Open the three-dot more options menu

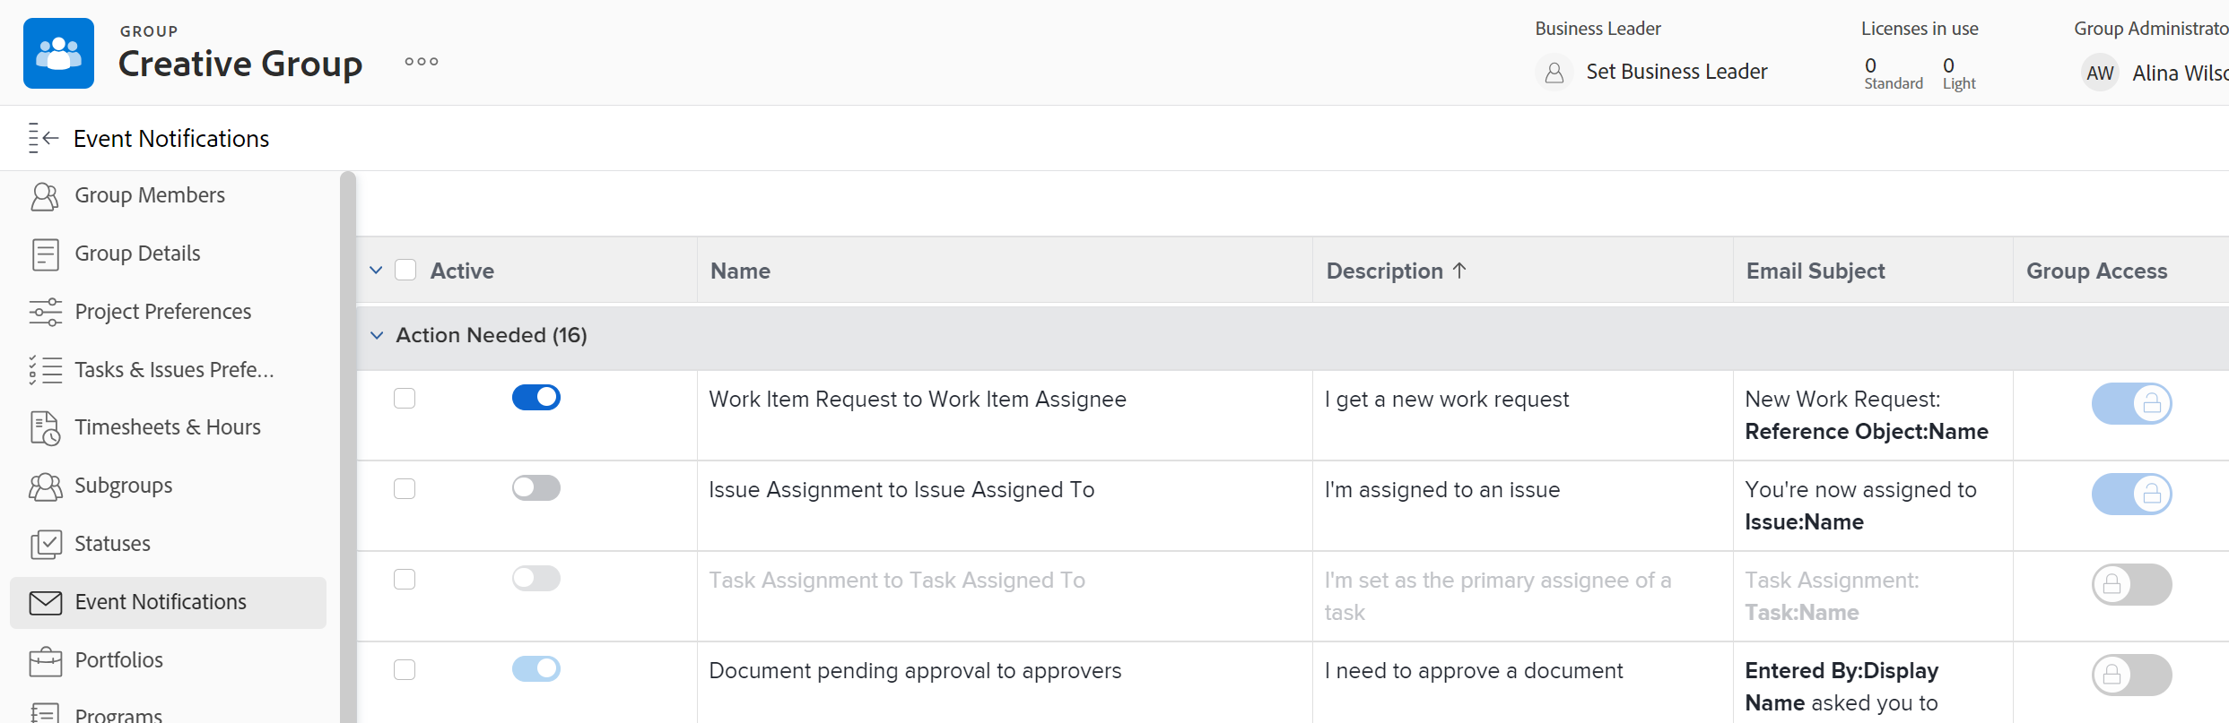pyautogui.click(x=422, y=62)
